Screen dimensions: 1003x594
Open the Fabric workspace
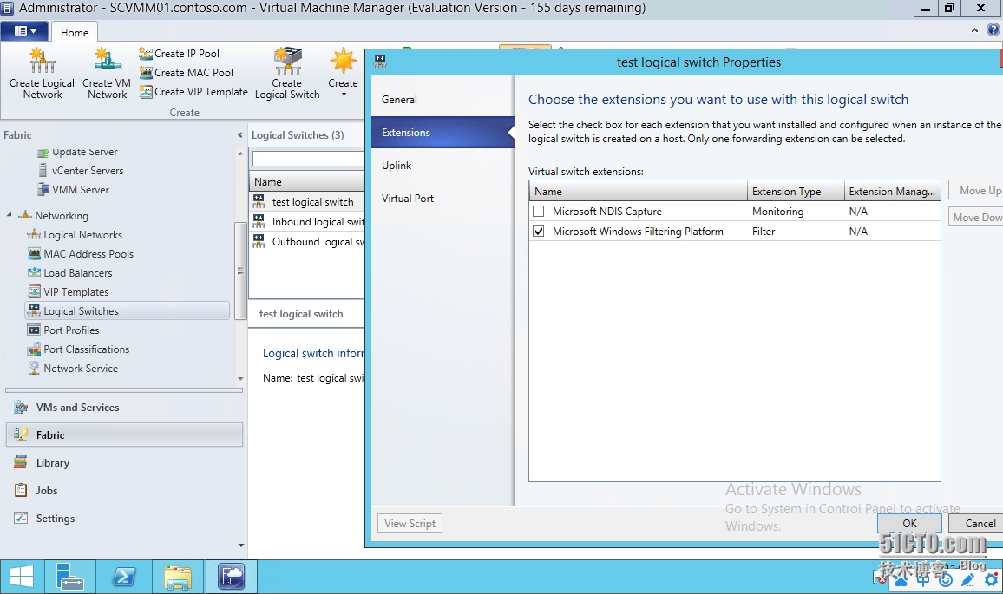click(124, 434)
